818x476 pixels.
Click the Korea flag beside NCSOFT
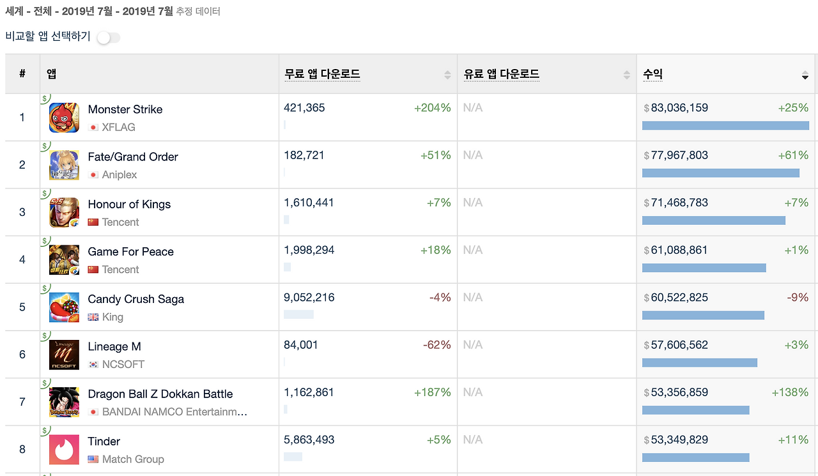pos(93,364)
